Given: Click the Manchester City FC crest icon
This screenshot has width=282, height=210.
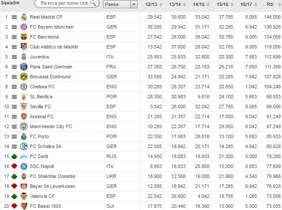Looking at the screenshot, I should (x=23, y=126).
